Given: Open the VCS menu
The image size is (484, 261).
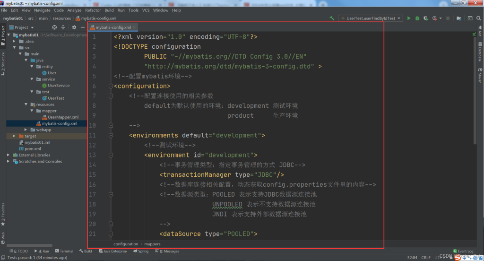Looking at the screenshot, I should (x=146, y=10).
